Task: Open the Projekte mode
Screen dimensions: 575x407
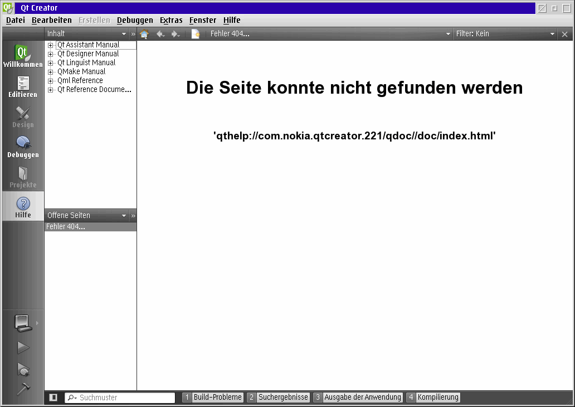Action: [x=23, y=177]
